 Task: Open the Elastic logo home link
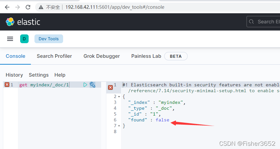click(x=23, y=22)
